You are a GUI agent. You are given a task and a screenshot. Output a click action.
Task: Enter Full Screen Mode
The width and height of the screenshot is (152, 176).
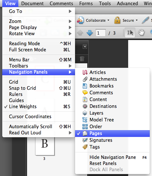tap(39, 50)
